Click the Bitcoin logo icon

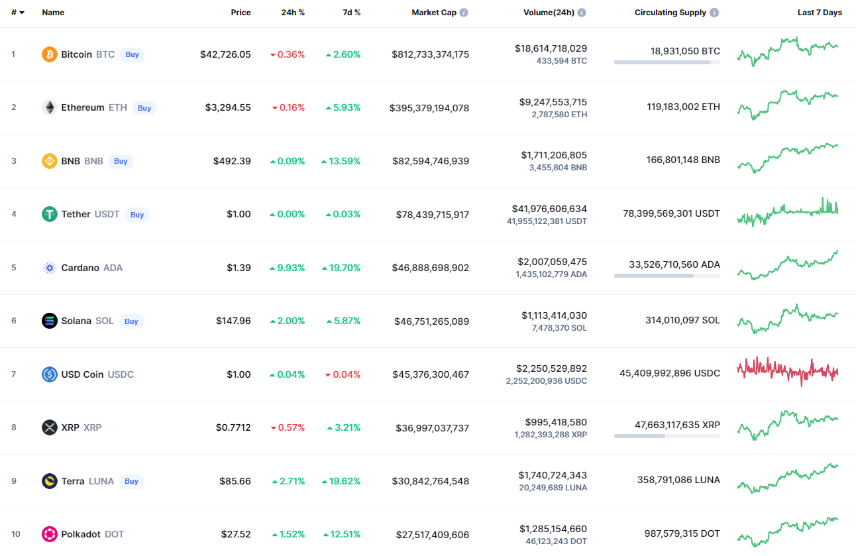(50, 54)
